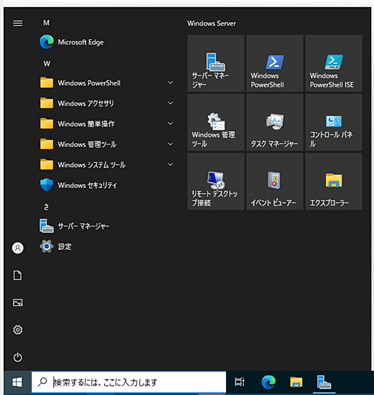The width and height of the screenshot is (374, 395).
Task: Open Windows 管理ツール tile
Action: point(216,123)
